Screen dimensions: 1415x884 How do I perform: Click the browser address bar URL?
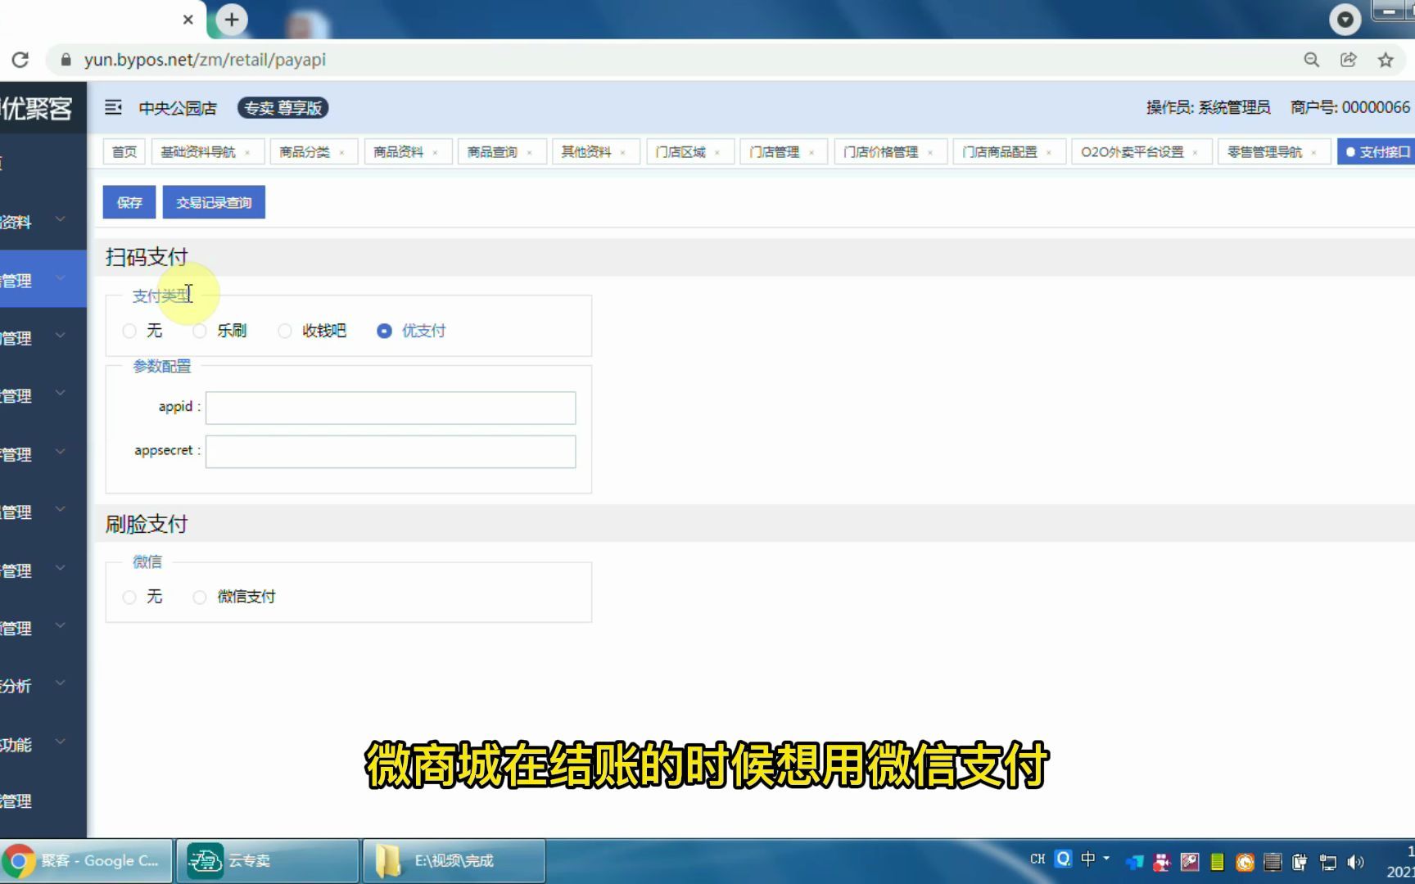point(205,60)
